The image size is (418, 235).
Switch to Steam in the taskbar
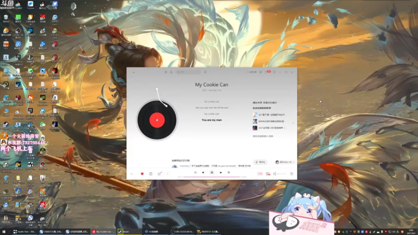coord(130,232)
